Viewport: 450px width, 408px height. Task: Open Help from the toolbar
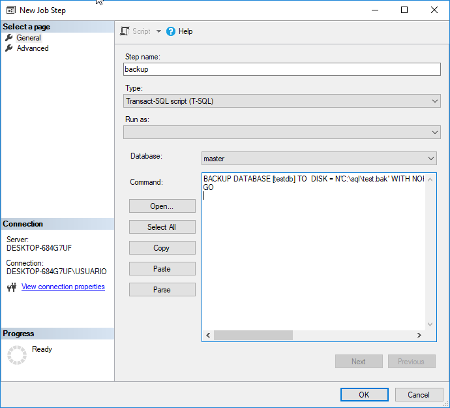185,31
